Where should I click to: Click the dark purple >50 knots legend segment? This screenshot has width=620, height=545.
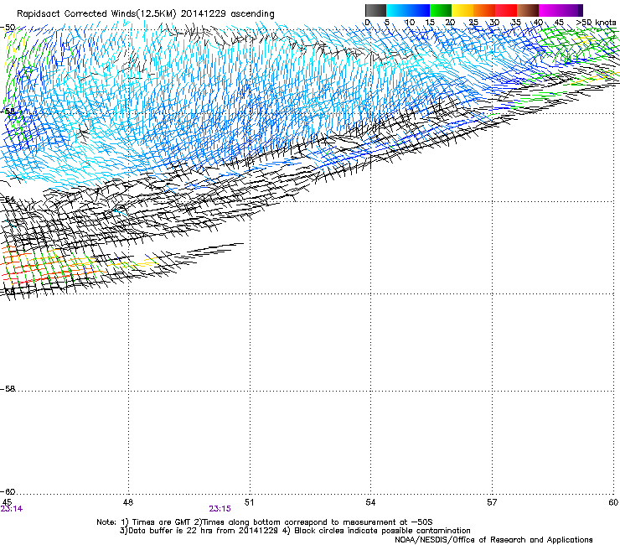coord(581,10)
